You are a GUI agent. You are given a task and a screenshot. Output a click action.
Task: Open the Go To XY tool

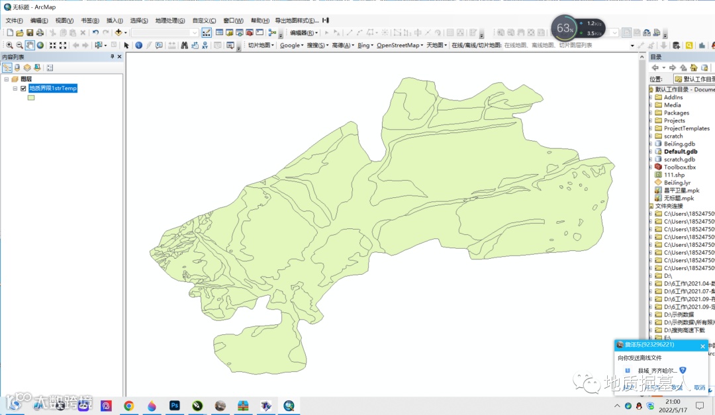click(205, 45)
